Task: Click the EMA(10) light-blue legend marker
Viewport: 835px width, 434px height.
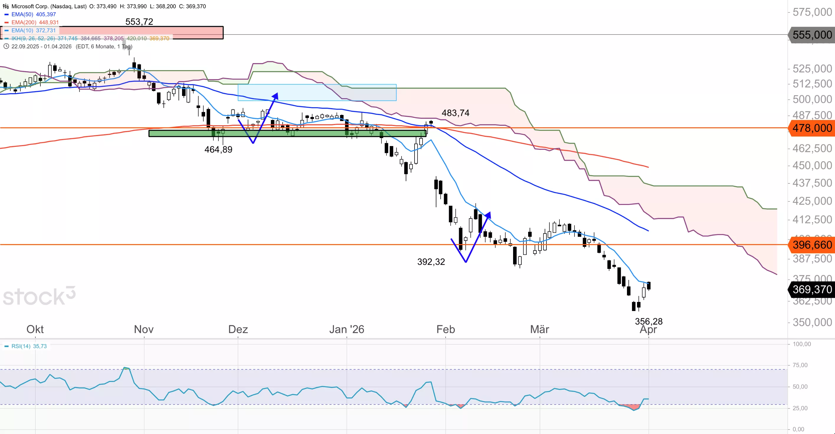Action: 6,30
